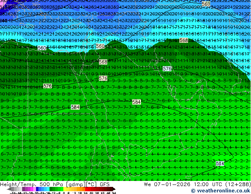Click the '[°C]' unit label
This screenshot has width=251, height=194.
coord(91,184)
